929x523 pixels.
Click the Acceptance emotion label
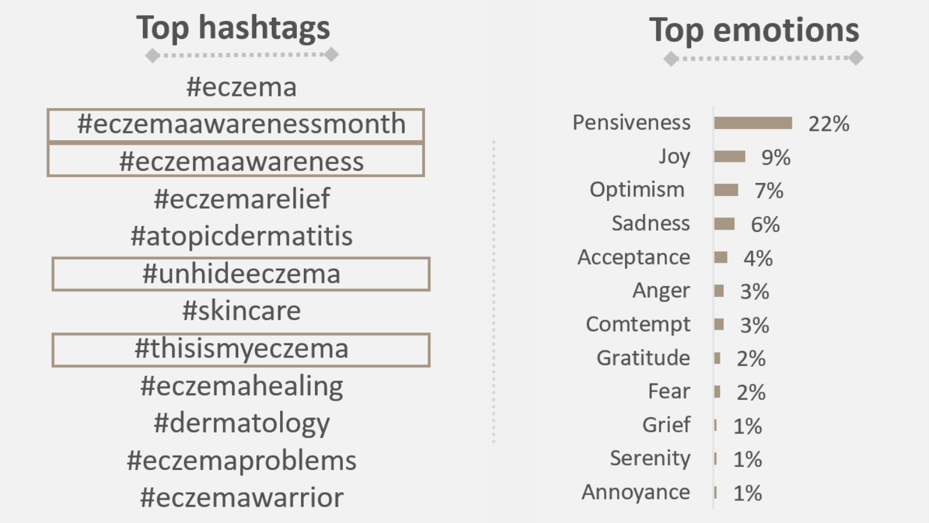(634, 257)
